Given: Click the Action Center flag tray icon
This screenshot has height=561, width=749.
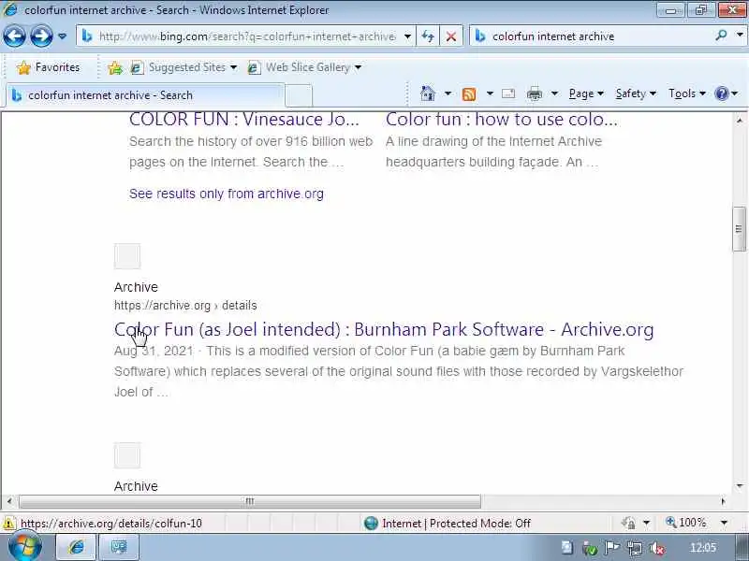Looking at the screenshot, I should (612, 548).
